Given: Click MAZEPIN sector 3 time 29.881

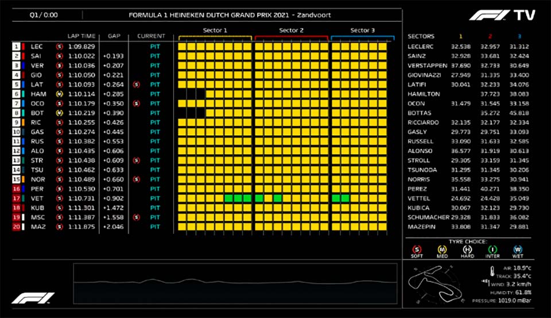Looking at the screenshot, I should [519, 226].
